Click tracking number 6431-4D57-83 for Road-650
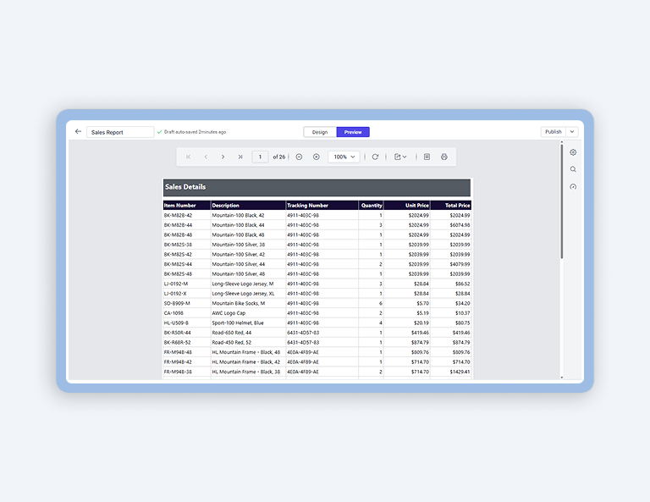650x502 pixels. point(303,333)
